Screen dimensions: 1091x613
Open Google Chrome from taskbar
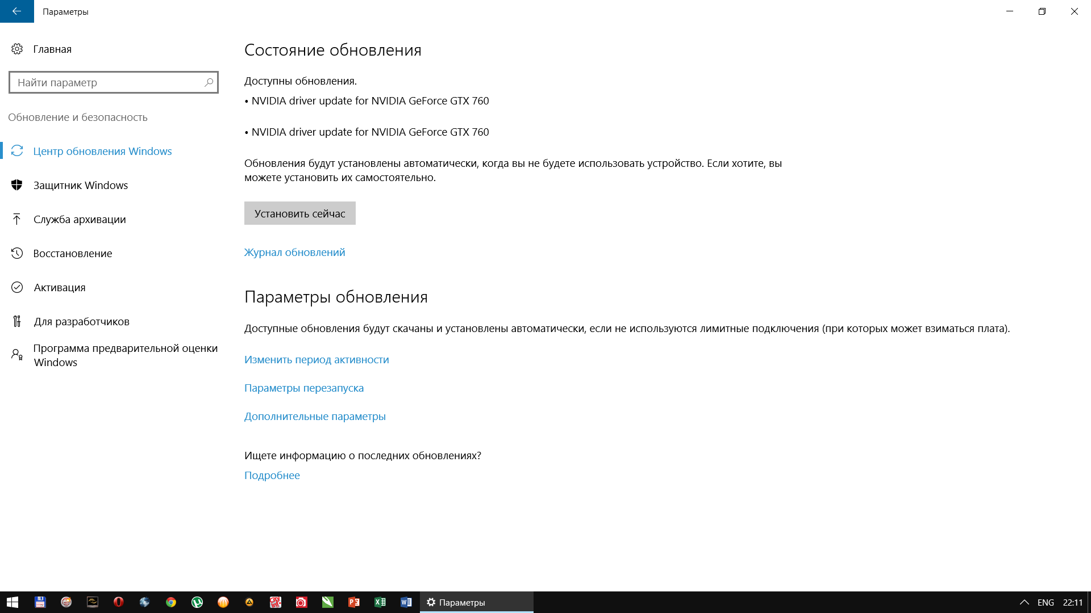point(170,602)
